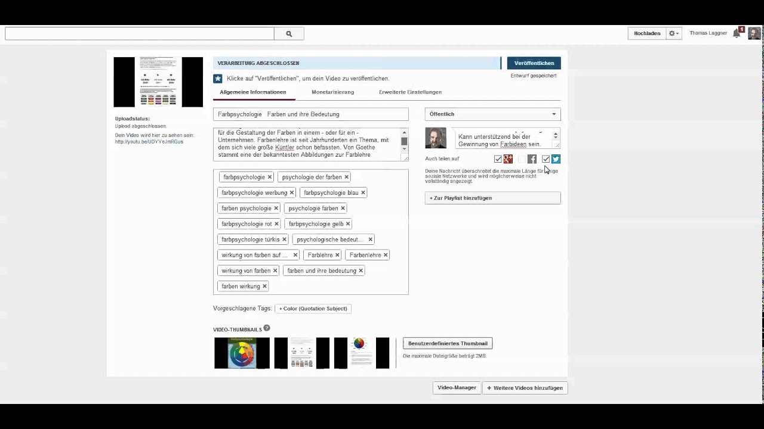Open the Video-Manager button
The height and width of the screenshot is (429, 764).
click(457, 388)
